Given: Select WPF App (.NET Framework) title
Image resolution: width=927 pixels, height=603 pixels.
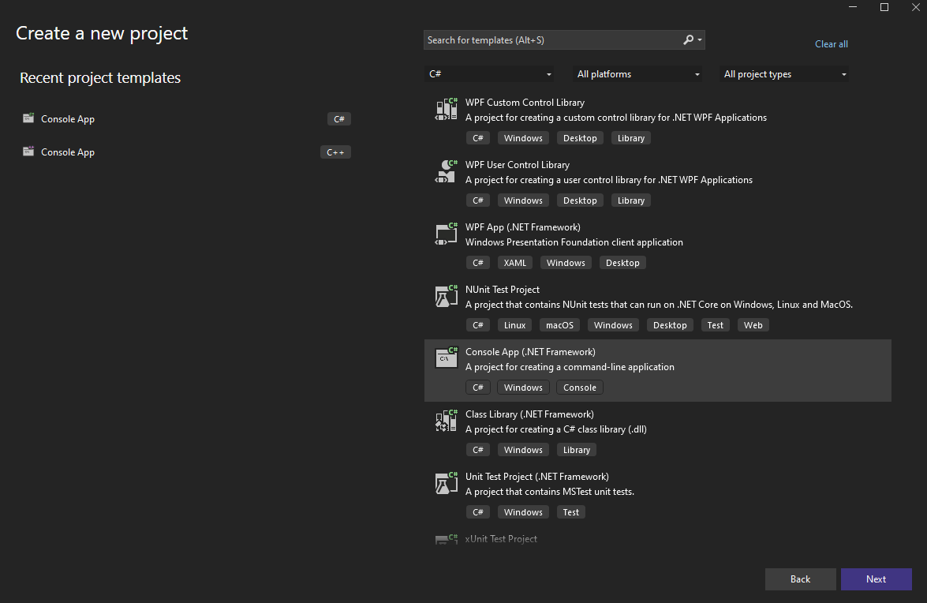Looking at the screenshot, I should [522, 227].
